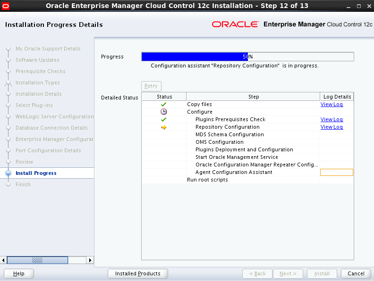Click the left arrow of sidebar scrollbar
374x281 pixels.
click(x=3, y=260)
